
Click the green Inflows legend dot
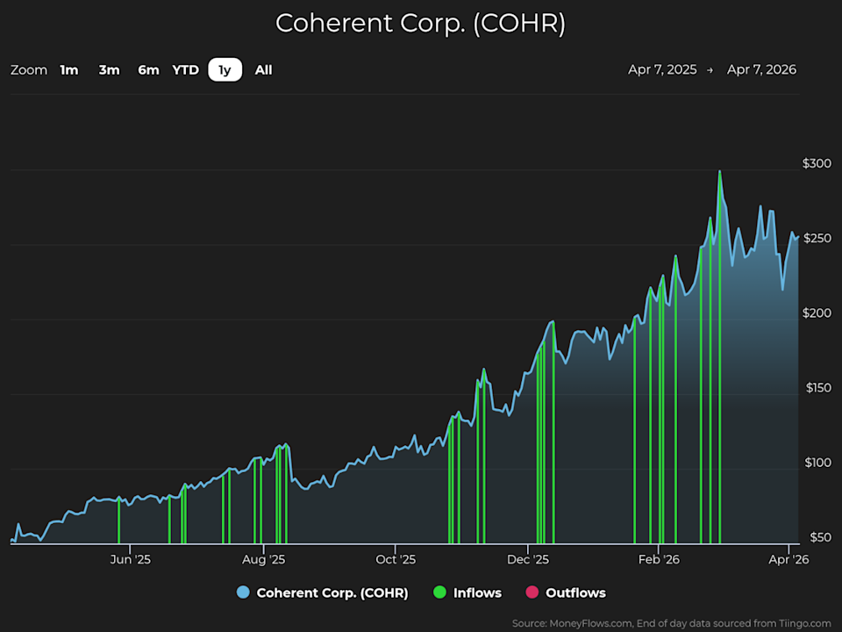439,592
